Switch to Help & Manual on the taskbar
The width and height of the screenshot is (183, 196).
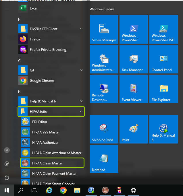[91, 190]
